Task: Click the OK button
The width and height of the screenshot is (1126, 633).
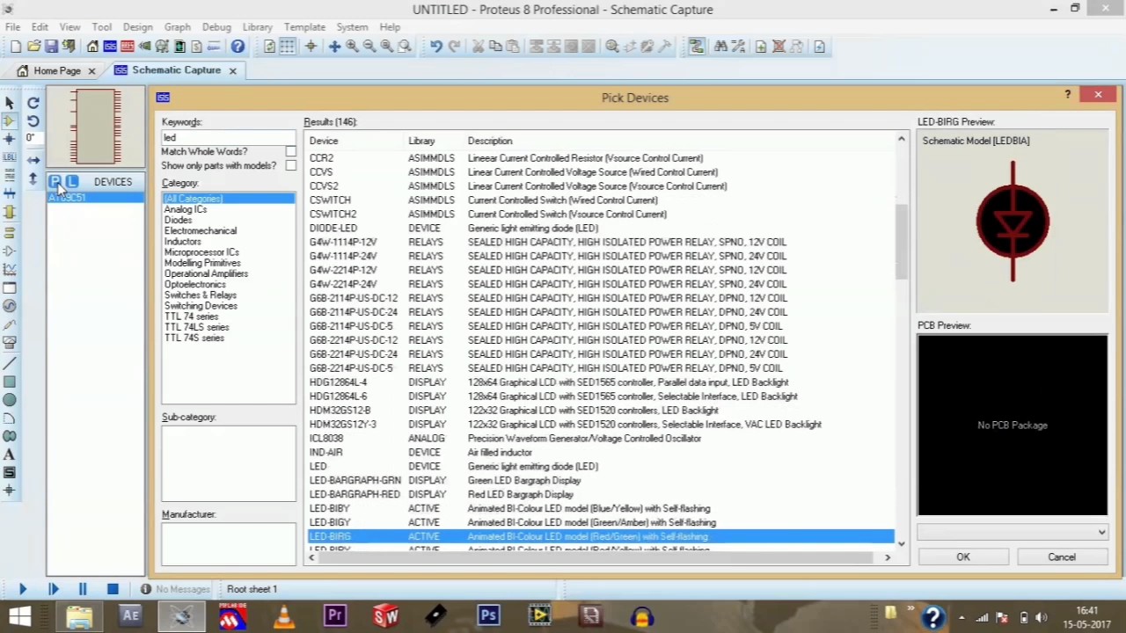Action: [x=963, y=557]
